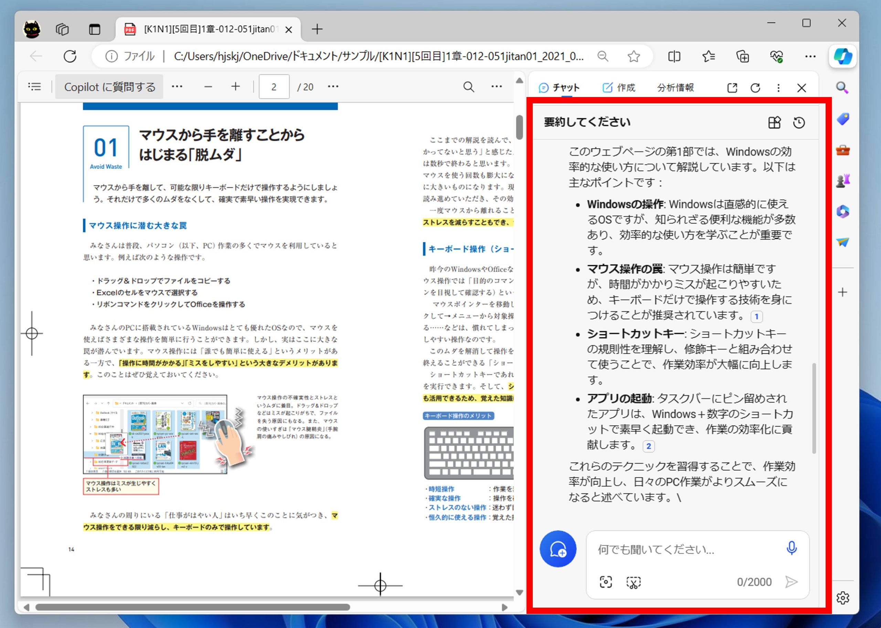
Task: Open the Workspaces icon in the title bar
Action: pyautogui.click(x=62, y=29)
